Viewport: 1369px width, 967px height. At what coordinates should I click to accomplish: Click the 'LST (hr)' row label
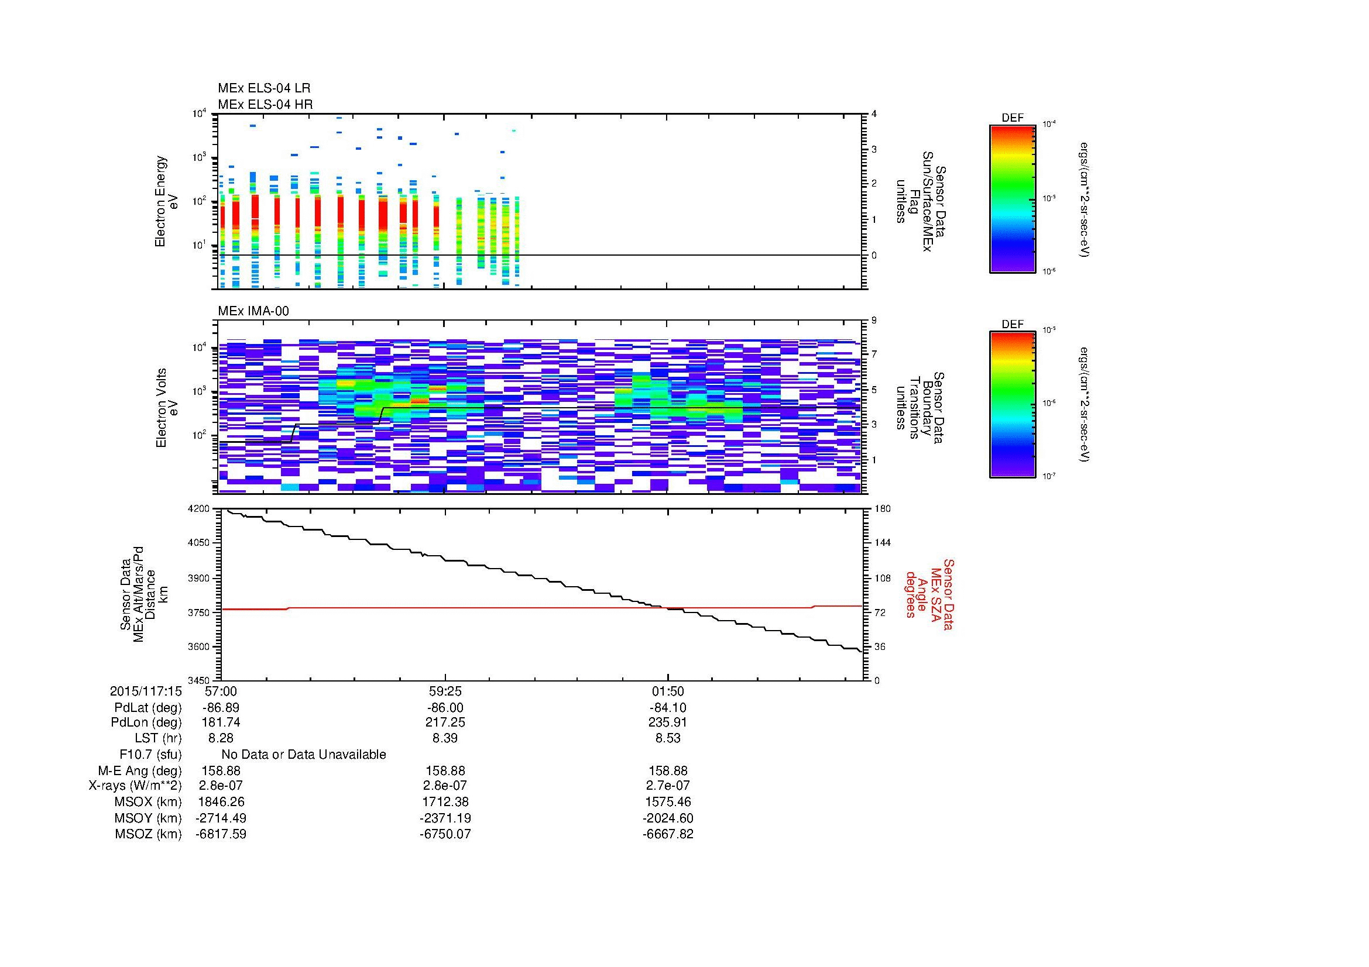[158, 738]
